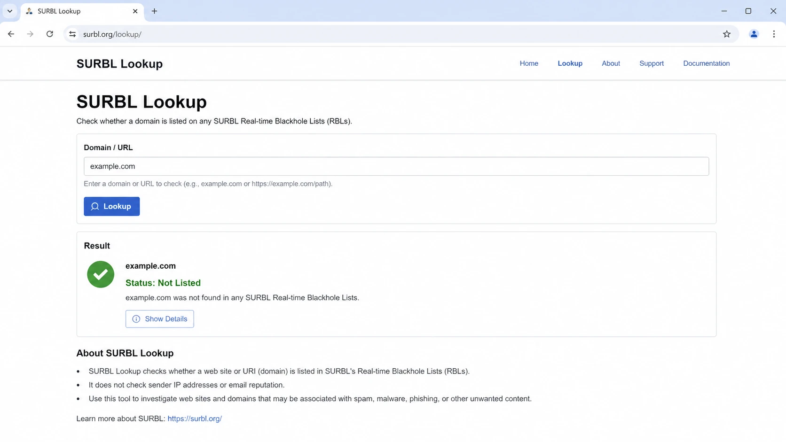This screenshot has width=786, height=442.
Task: Click the Domain / URL label
Action: coord(108,147)
